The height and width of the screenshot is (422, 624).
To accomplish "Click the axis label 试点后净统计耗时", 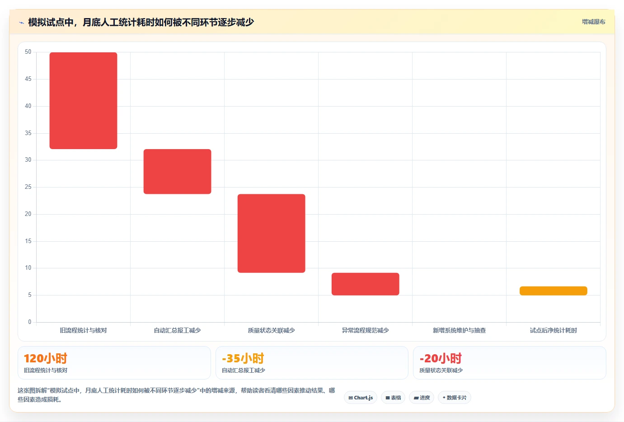I will click(553, 330).
